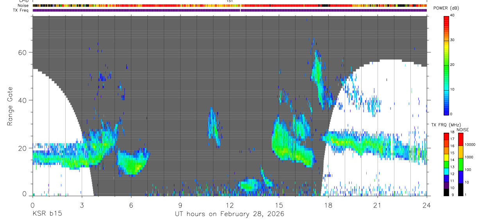
Task: Click the blue block in NOISE legend
Action: [x=461, y=177]
